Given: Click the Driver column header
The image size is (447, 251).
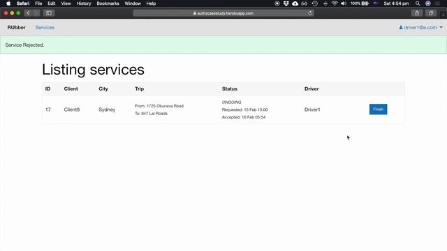Looking at the screenshot, I should [x=312, y=89].
